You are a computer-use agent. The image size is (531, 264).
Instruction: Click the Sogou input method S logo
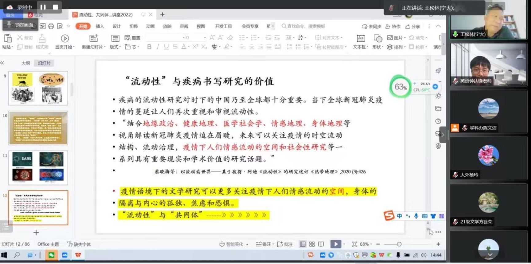pyautogui.click(x=389, y=216)
